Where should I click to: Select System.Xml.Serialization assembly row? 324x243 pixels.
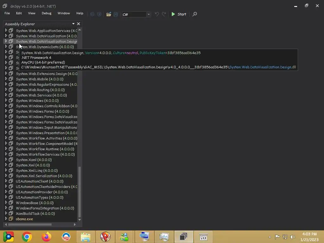pos(44,176)
